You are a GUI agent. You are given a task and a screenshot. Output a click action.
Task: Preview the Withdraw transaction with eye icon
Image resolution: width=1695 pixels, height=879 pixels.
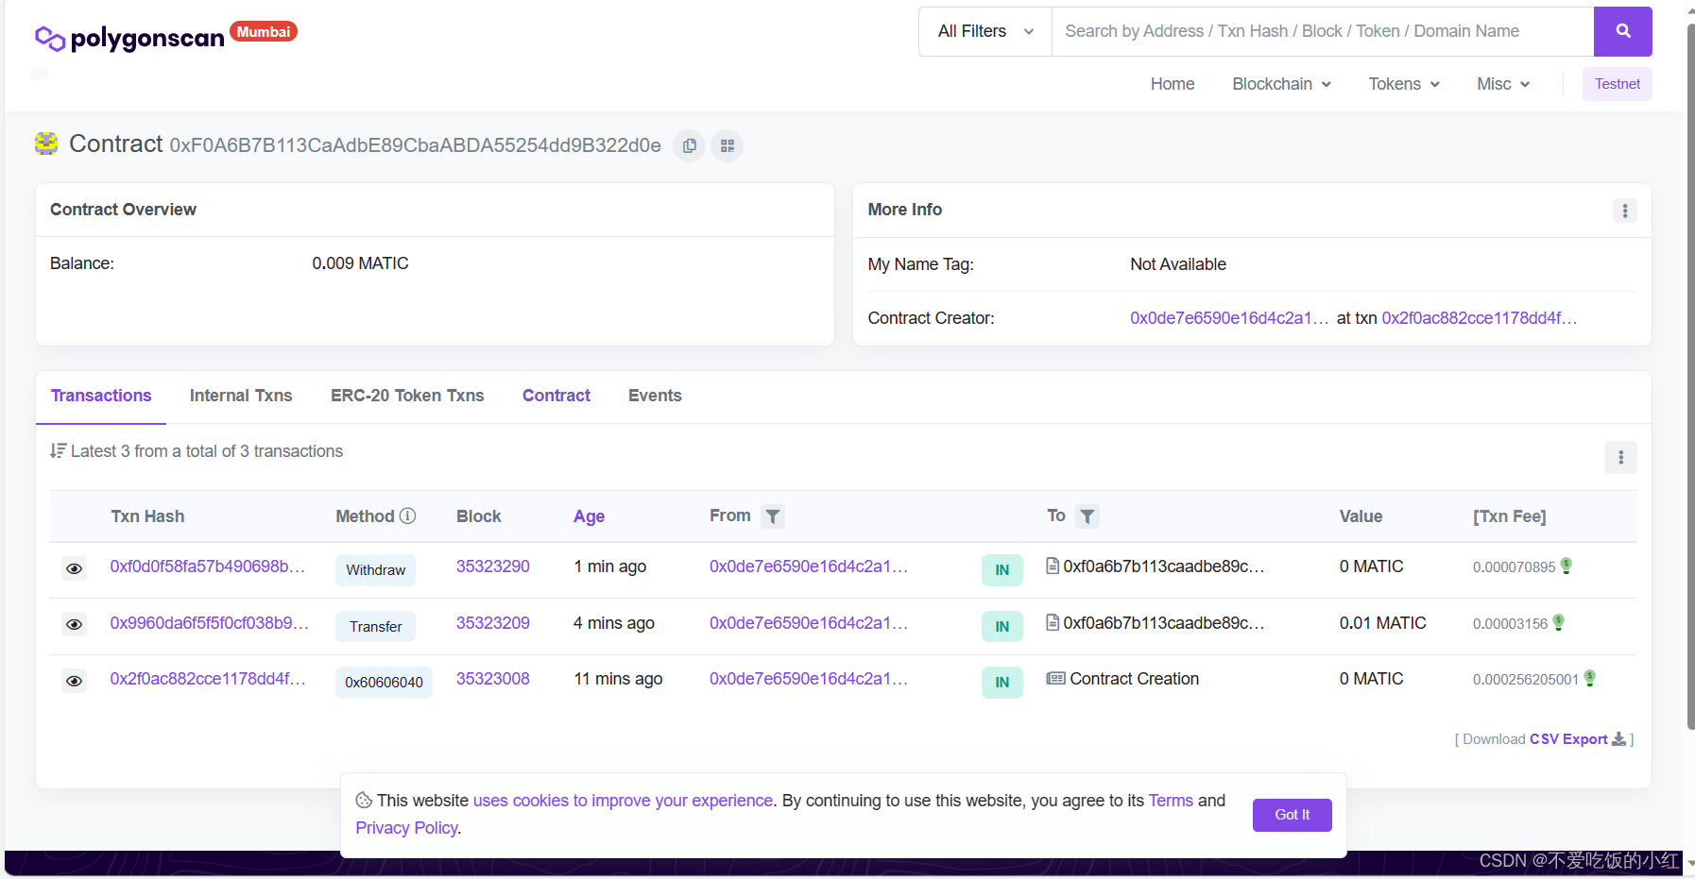pyautogui.click(x=75, y=568)
